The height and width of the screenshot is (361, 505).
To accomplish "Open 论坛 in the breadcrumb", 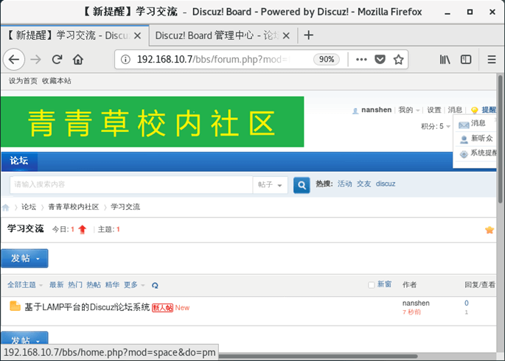I will [29, 207].
